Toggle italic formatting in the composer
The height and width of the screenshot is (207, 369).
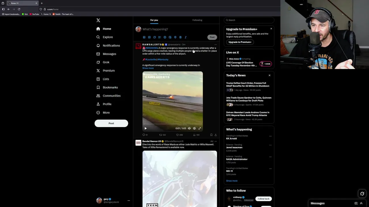pos(186,37)
